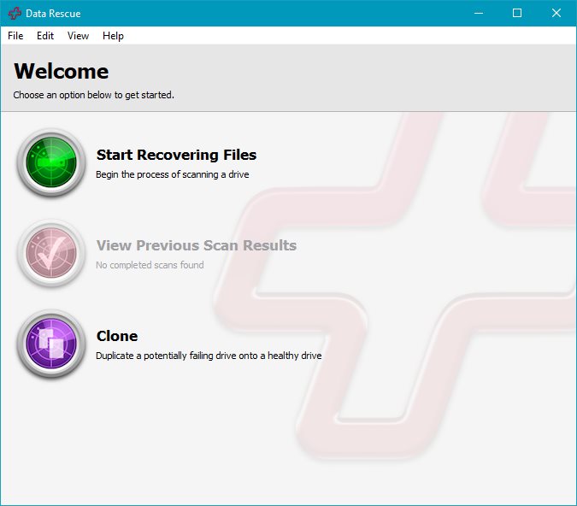577x506 pixels.
Task: Click the 'No completed scans found' text
Action: point(150,265)
